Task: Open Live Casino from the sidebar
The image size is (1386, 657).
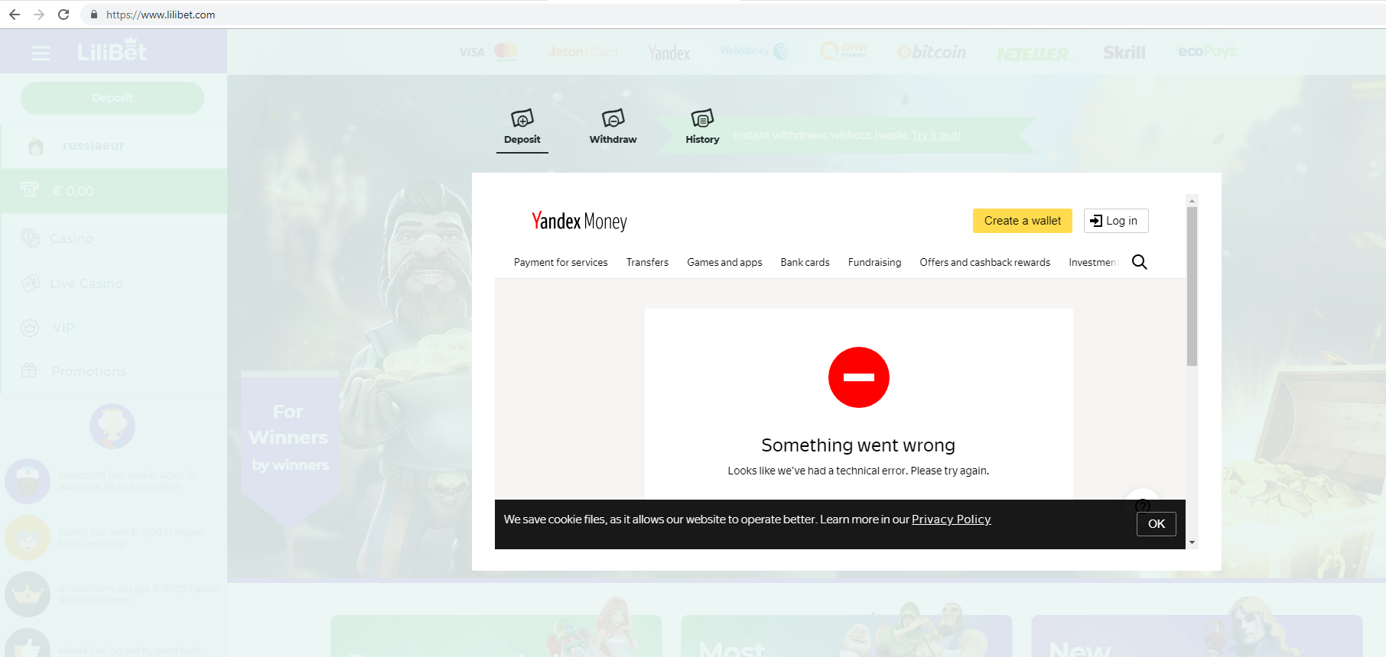Action: pyautogui.click(x=114, y=283)
